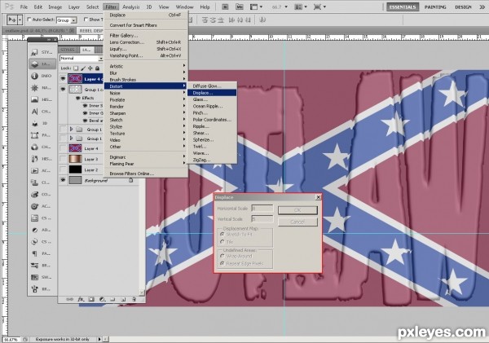Select Stretch To Fit radio option
This screenshot has width=489, height=343.
coord(222,234)
